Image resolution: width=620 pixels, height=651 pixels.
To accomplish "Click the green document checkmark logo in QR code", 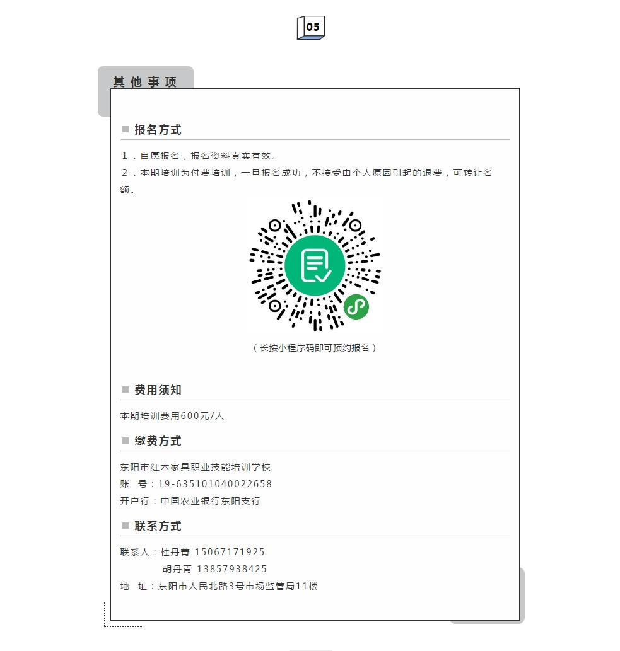I will click(315, 266).
